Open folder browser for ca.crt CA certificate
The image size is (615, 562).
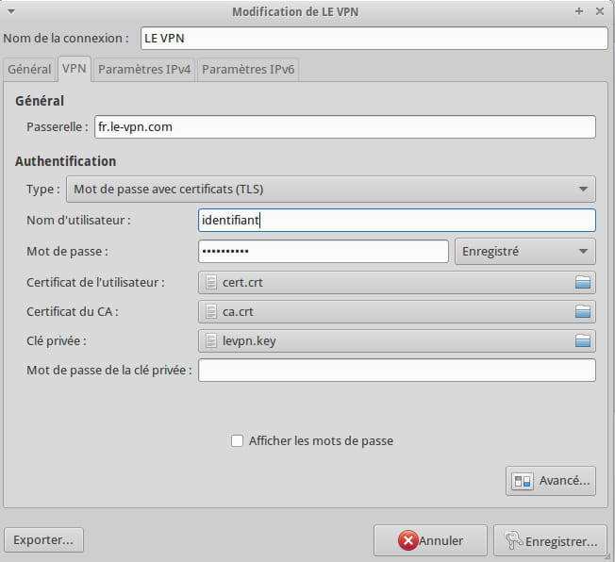coord(582,312)
